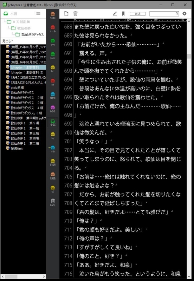Click the 紙copi app icon in title bar
Viewport: 194px width, 281px height.
pos(5,5)
